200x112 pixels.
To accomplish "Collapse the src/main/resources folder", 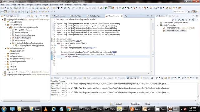I will pyautogui.click(x=5, y=48).
